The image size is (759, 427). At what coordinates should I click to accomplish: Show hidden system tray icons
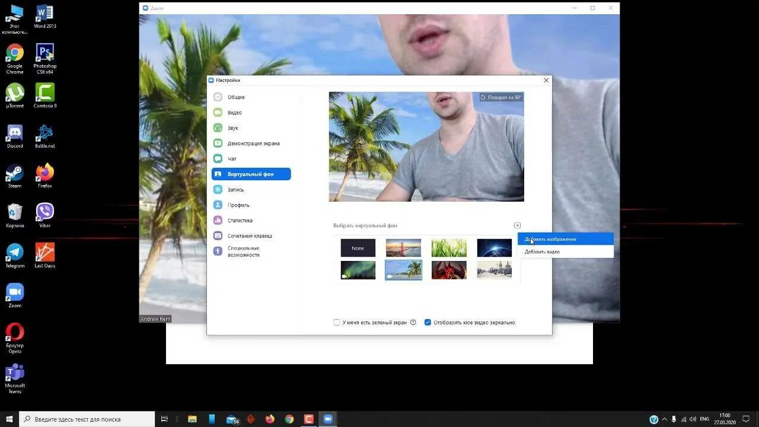pos(664,419)
